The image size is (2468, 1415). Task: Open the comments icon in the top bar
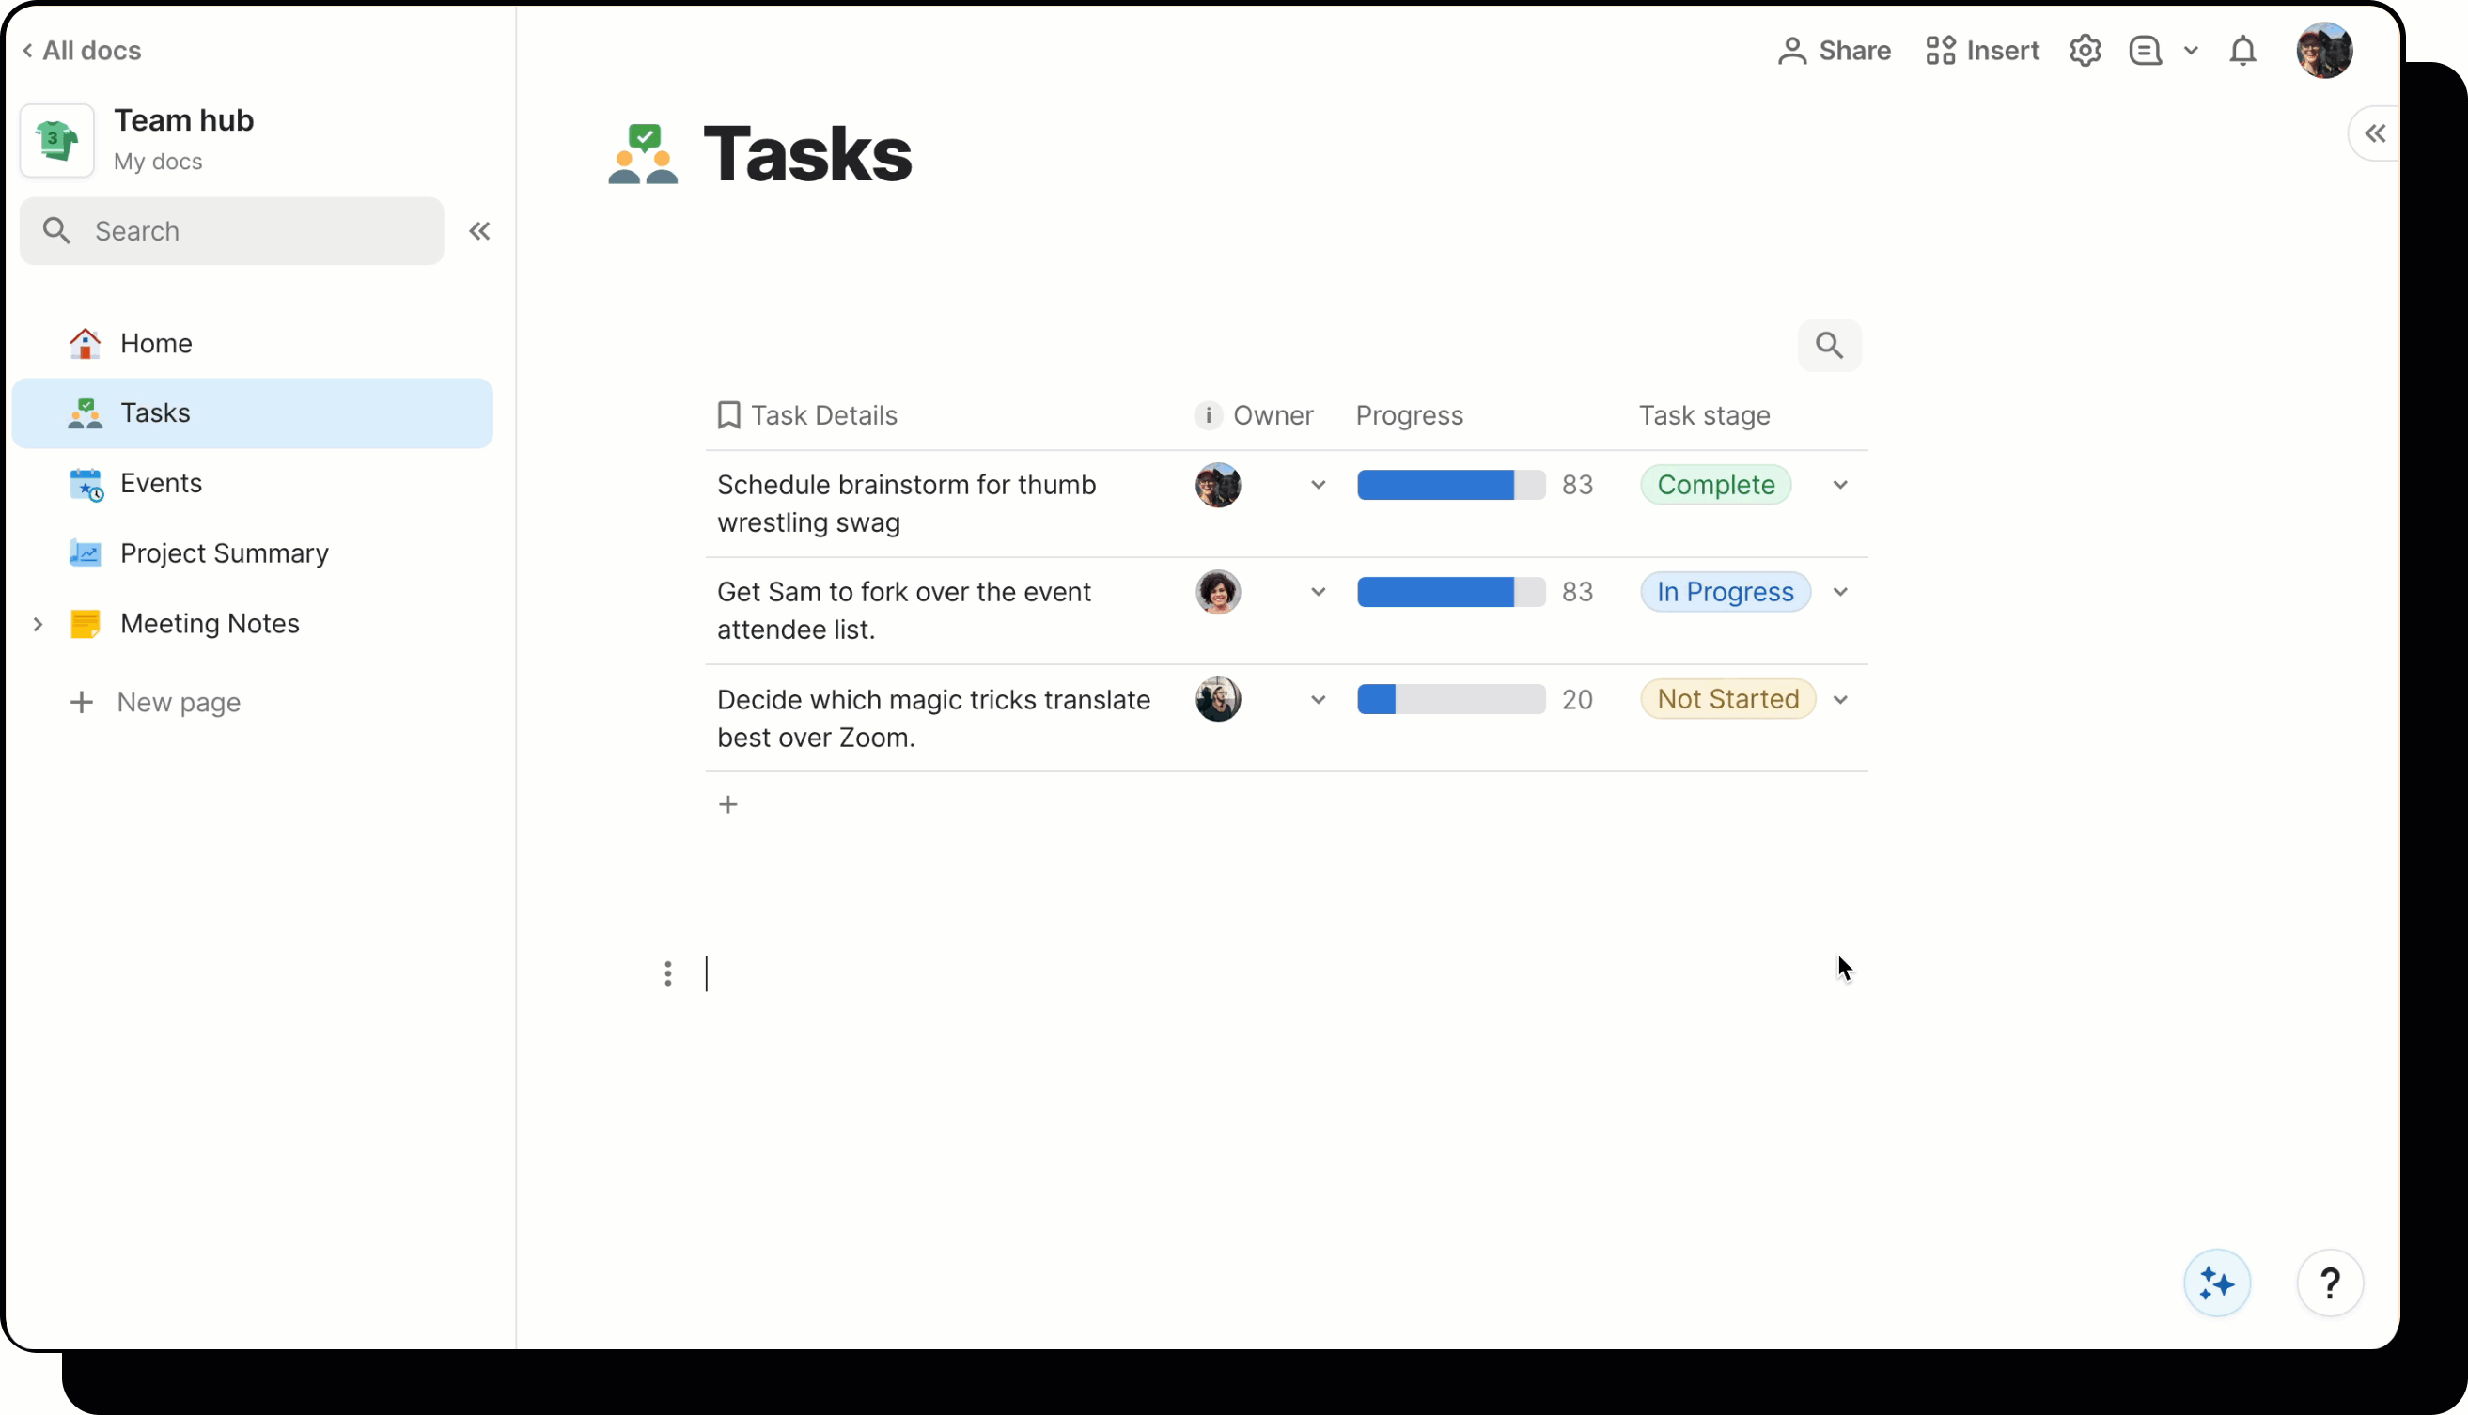(x=2145, y=51)
